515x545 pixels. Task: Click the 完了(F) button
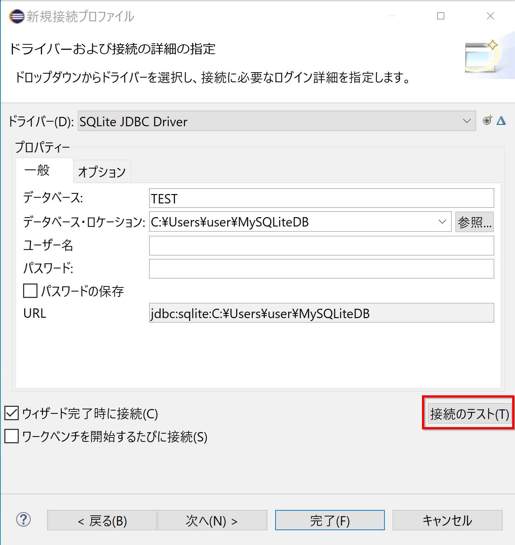(x=330, y=520)
